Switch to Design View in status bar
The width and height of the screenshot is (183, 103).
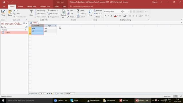tap(181, 96)
